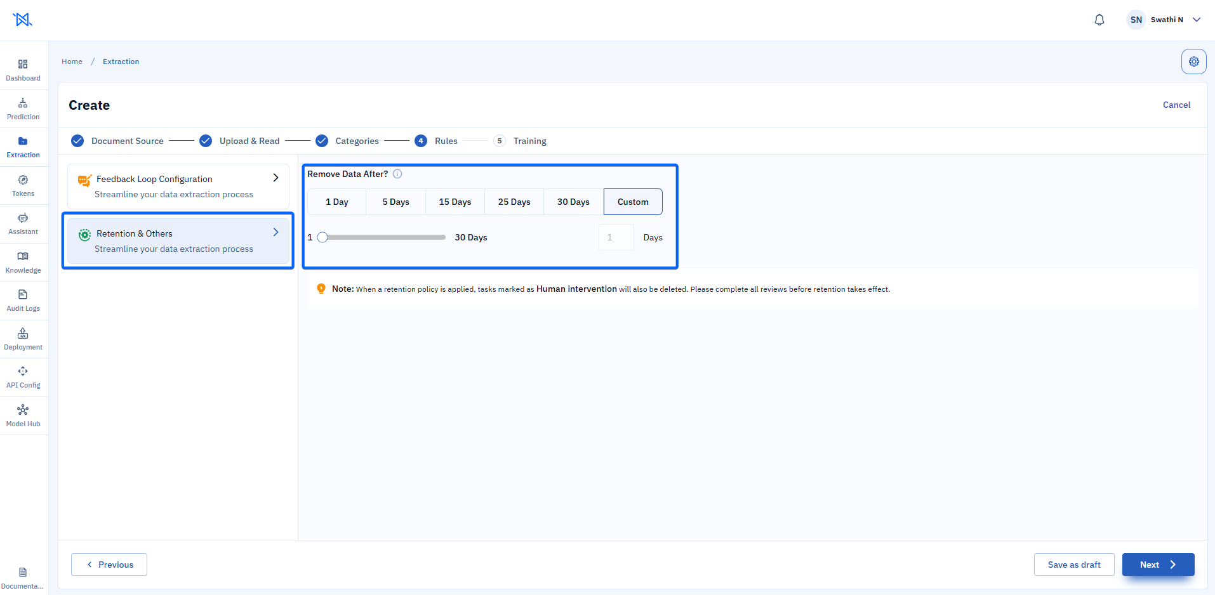This screenshot has height=595, width=1215.
Task: Open the settings gear icon
Action: click(1194, 62)
